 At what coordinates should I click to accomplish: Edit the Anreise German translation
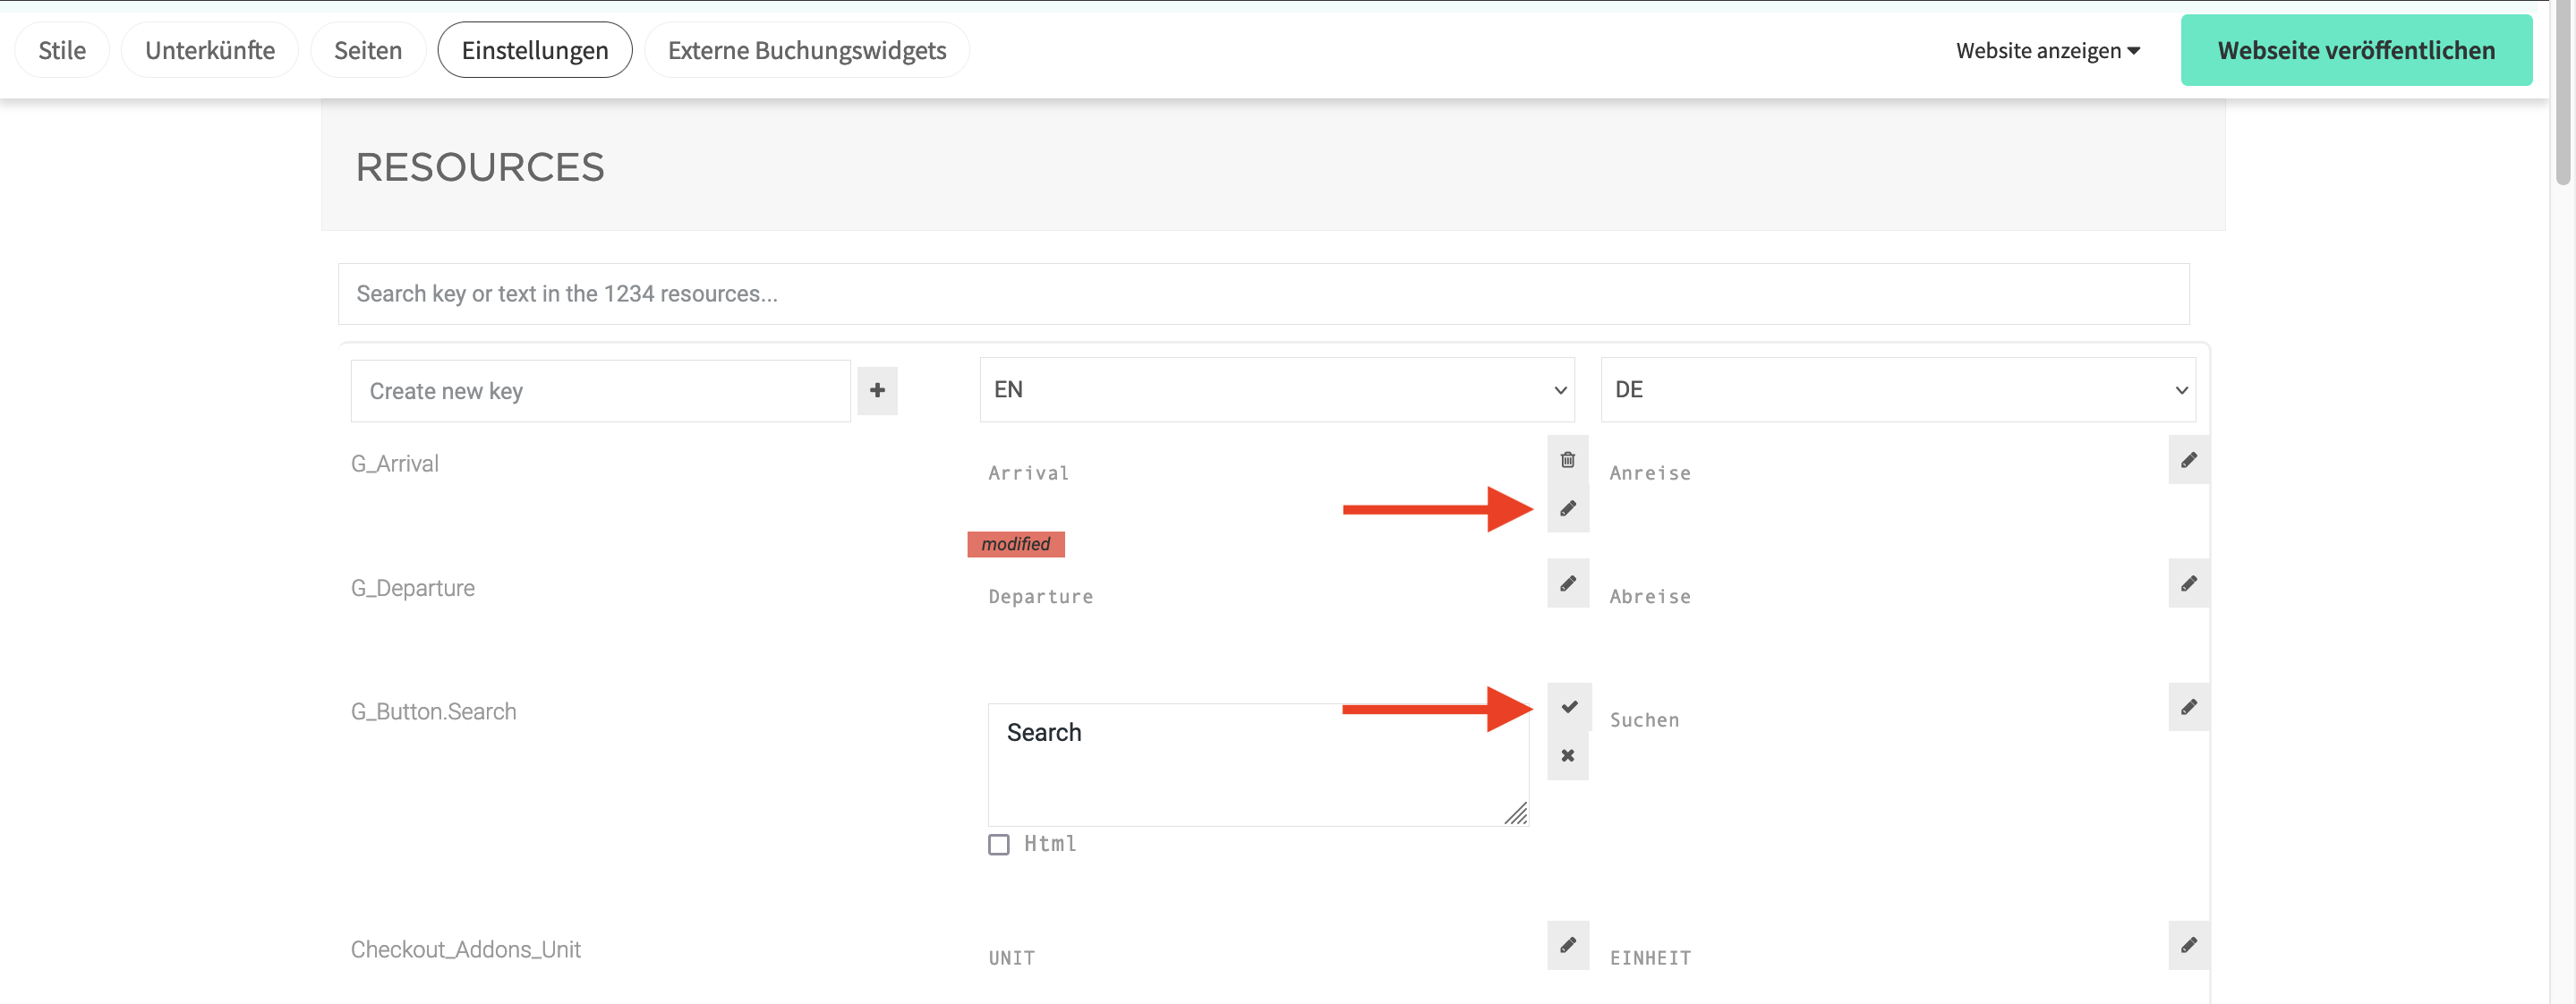(x=2189, y=460)
